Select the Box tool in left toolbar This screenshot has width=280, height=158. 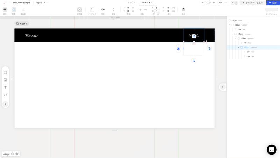tap(5, 73)
